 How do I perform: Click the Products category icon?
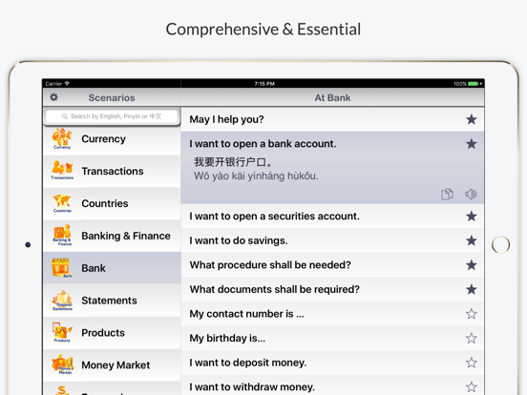point(62,333)
